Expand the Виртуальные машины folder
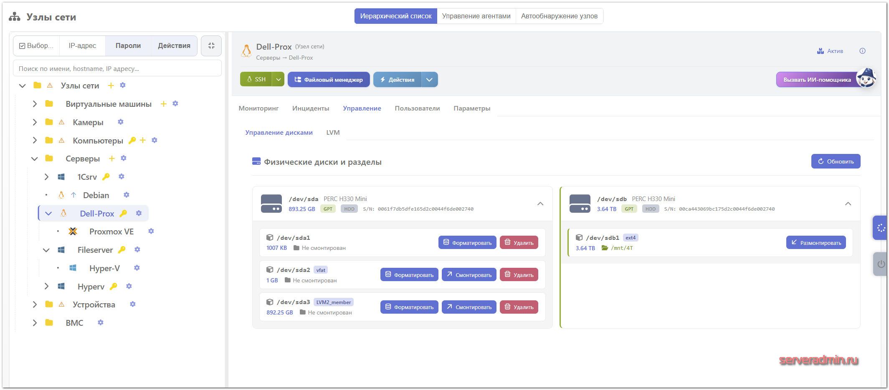889x390 pixels. 35,104
